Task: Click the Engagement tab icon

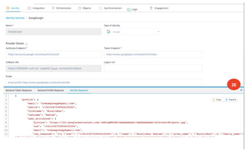Action: (x=151, y=8)
